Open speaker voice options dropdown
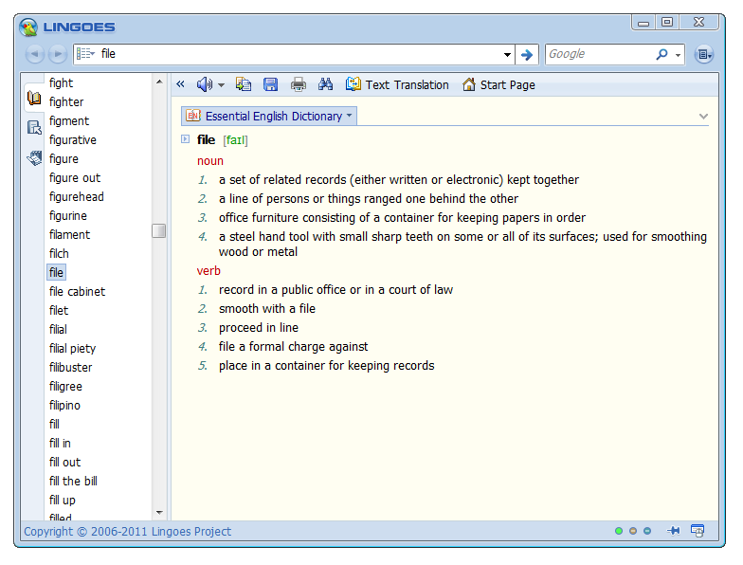 (x=221, y=85)
